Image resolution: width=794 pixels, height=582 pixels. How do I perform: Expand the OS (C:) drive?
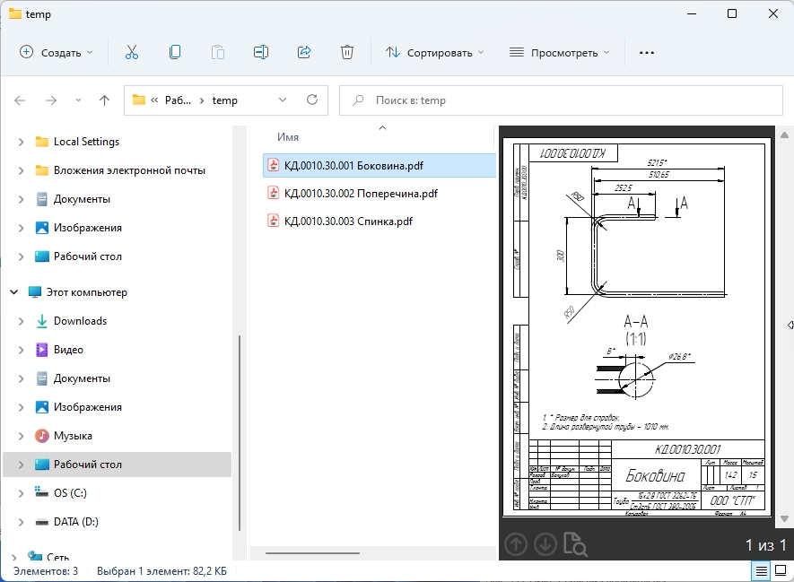tap(21, 493)
